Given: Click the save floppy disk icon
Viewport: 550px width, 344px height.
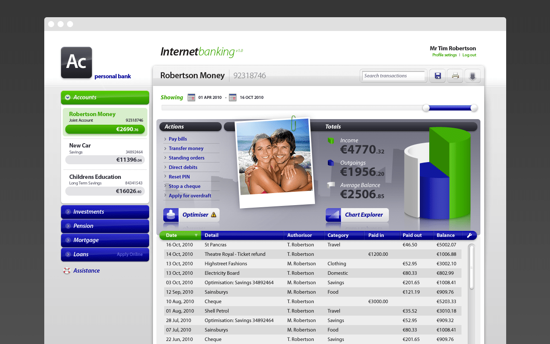Looking at the screenshot, I should pos(437,76).
